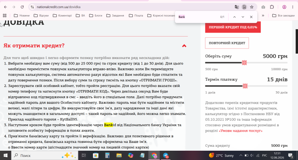298x160 pixels.
Task: Open the Блоги bookmarks folder
Action: (x=95, y=16)
